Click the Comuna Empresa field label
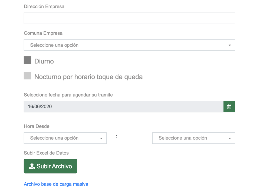This screenshot has width=277, height=189. [43, 33]
